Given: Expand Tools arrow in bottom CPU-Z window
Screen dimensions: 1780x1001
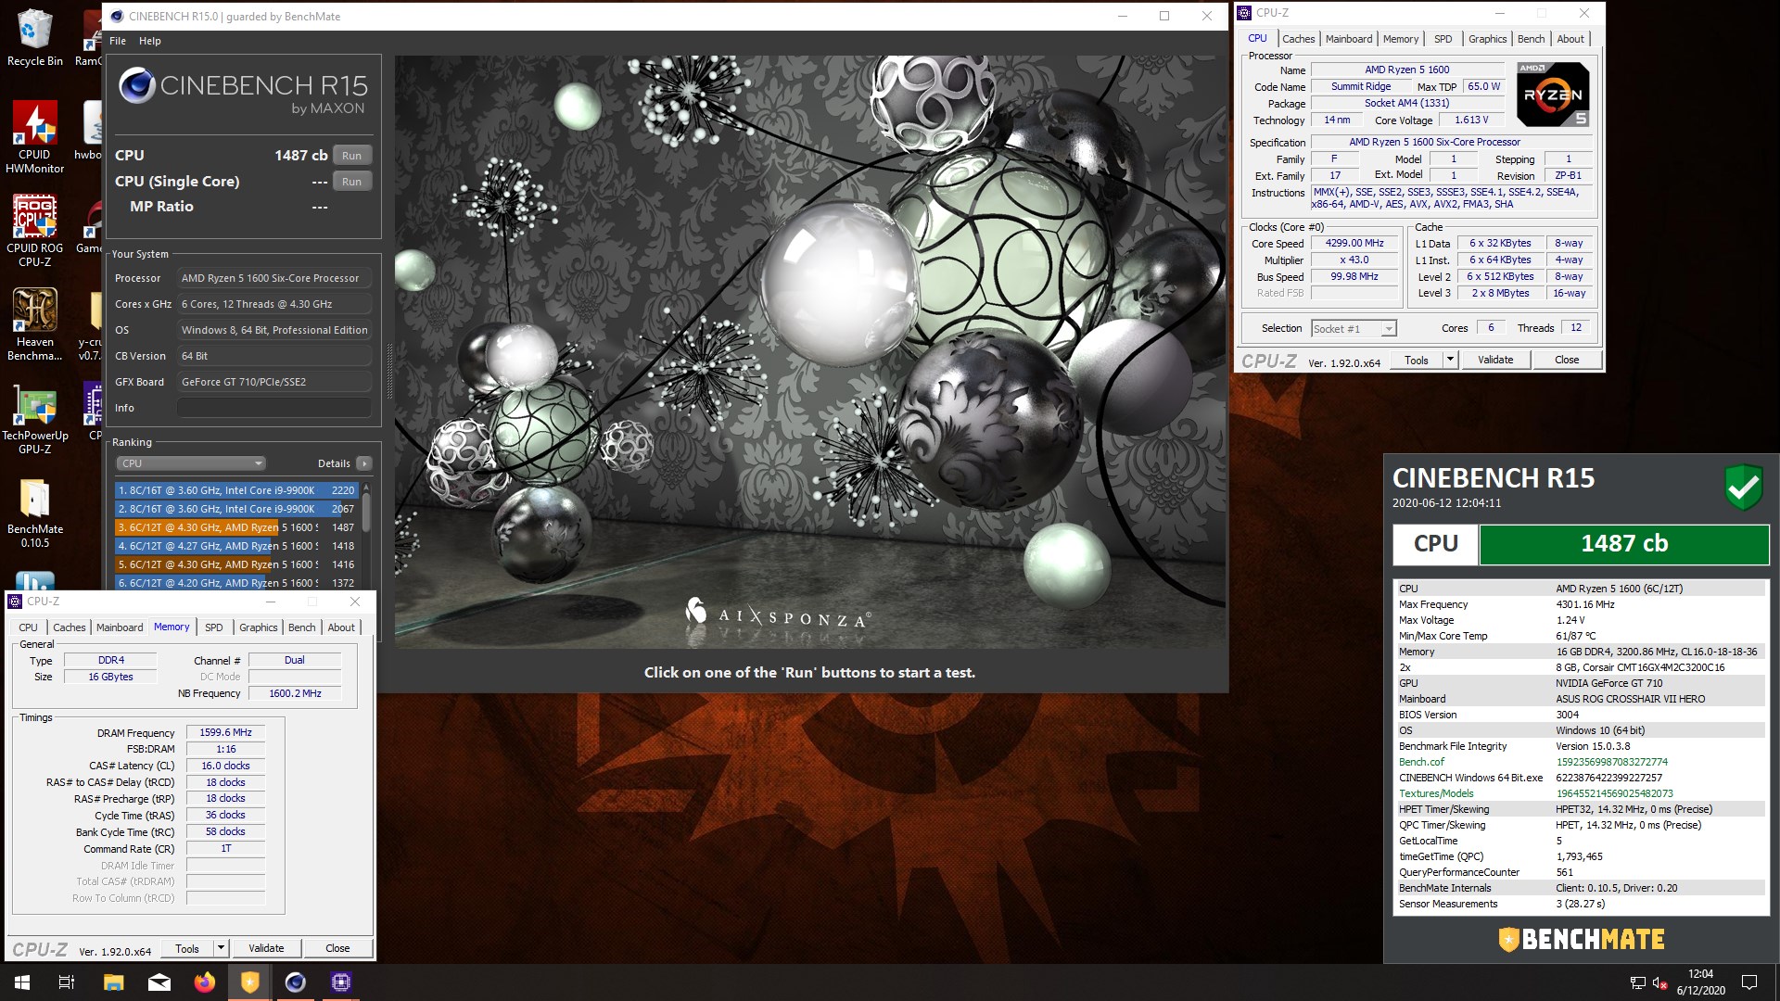Looking at the screenshot, I should 221,948.
